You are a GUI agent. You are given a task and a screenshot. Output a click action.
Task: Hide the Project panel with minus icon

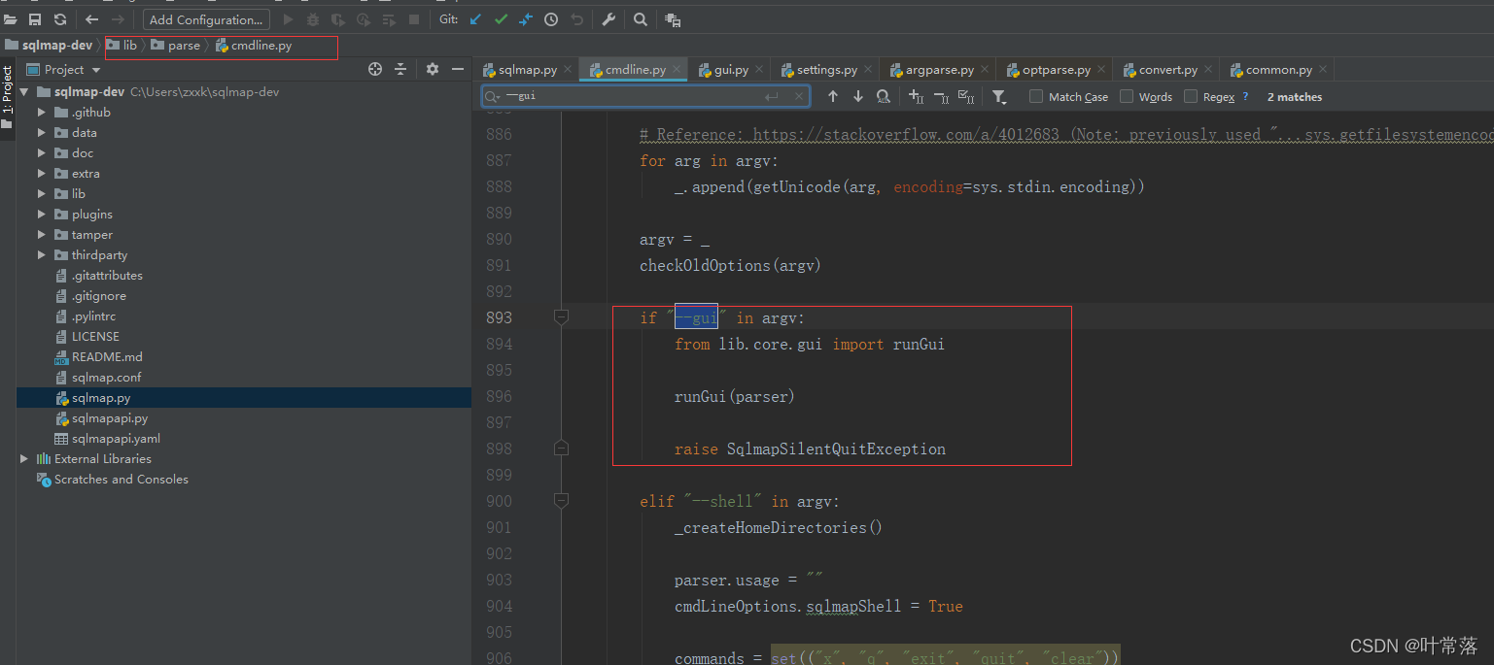click(x=458, y=69)
